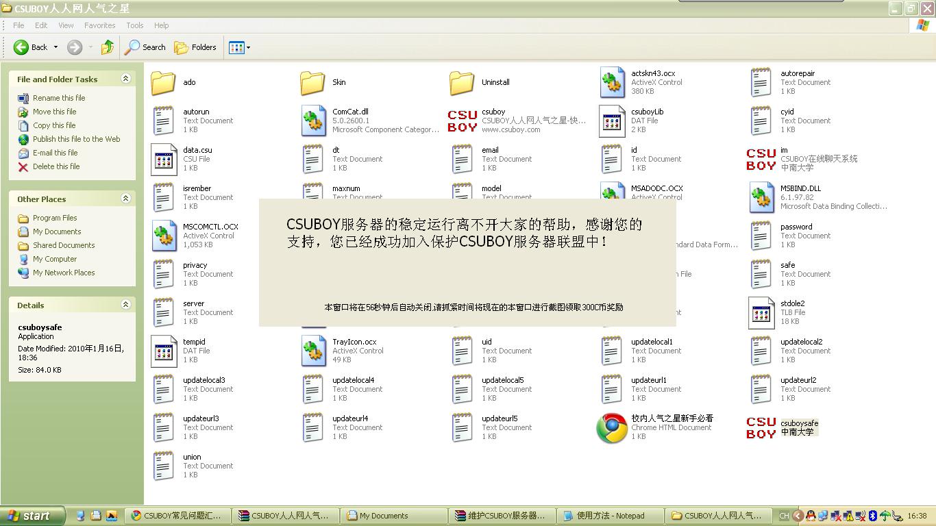
Task: Go to My Documents in Other Places
Action: (x=57, y=231)
